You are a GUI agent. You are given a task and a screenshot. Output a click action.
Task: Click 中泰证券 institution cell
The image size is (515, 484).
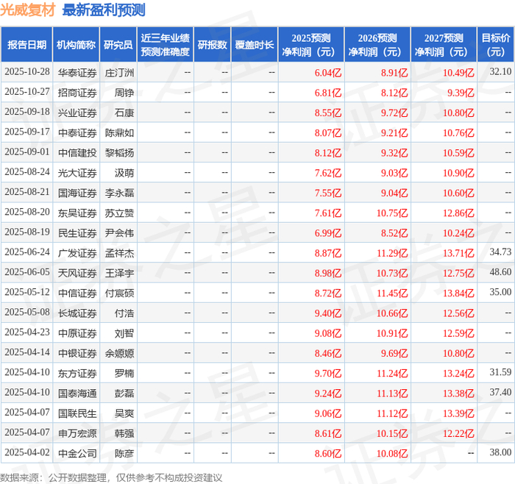tap(77, 132)
